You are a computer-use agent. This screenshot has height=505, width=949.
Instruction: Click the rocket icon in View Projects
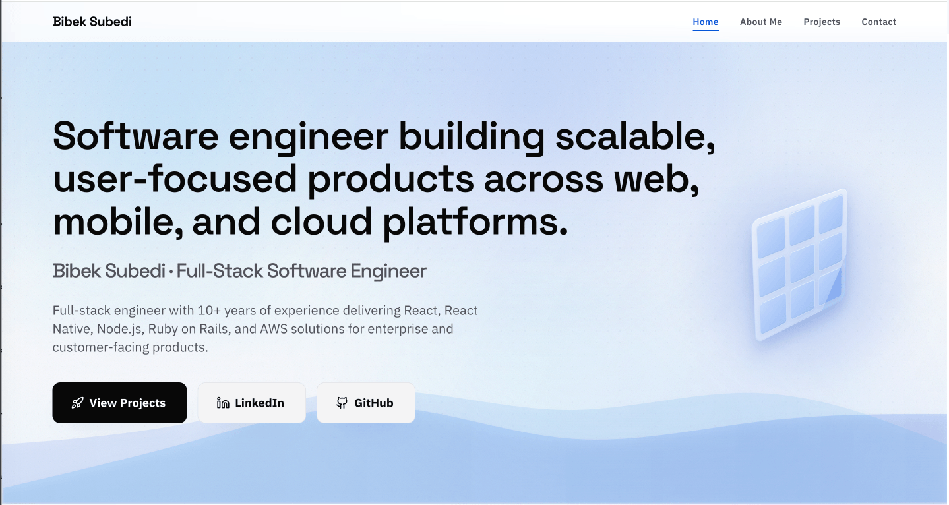(x=78, y=403)
